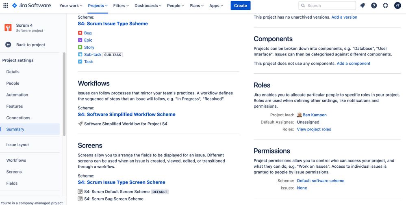Click S4: Scrum Default Screen Scheme text
This screenshot has width=406, height=205.
(x=117, y=192)
